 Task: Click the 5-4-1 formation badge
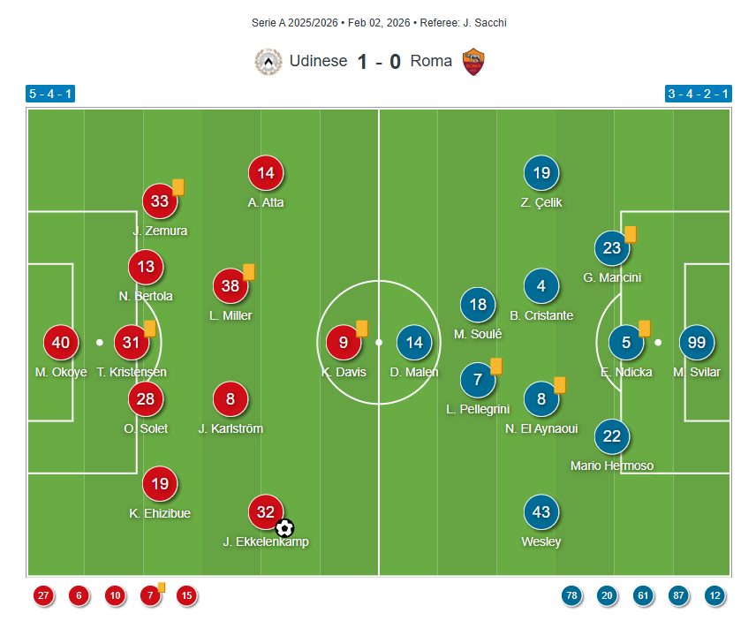[x=50, y=94]
